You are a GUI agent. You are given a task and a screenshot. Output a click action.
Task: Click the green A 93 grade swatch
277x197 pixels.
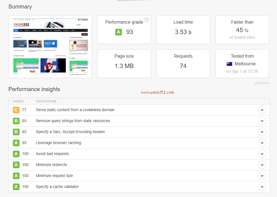click(119, 32)
